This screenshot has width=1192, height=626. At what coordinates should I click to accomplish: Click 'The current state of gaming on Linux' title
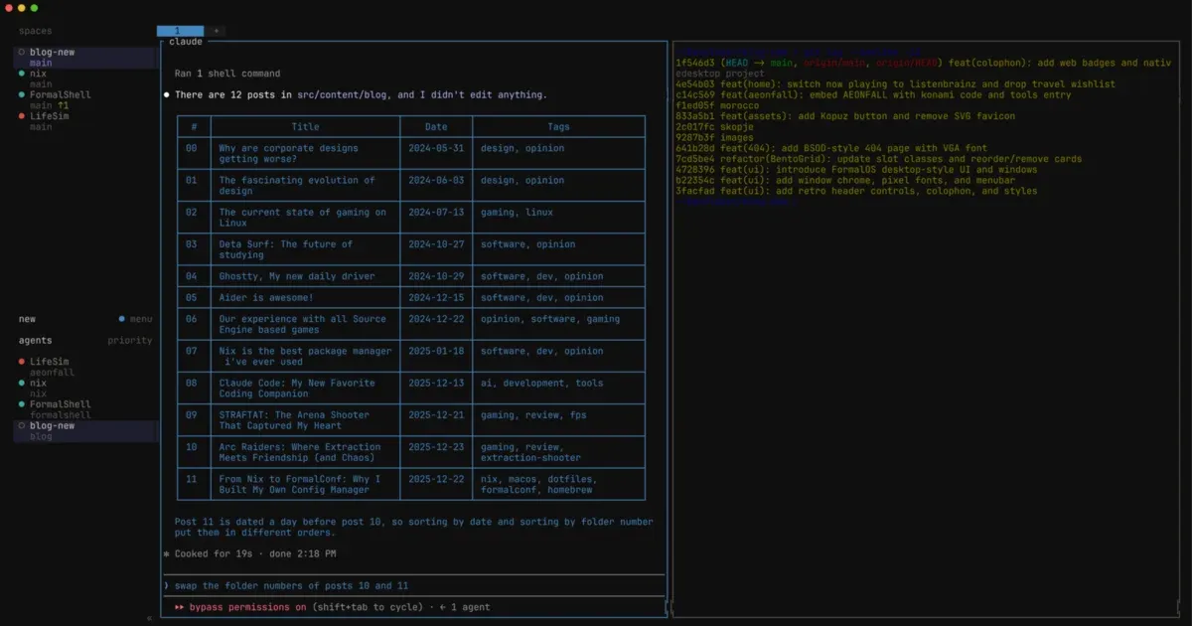pos(303,218)
